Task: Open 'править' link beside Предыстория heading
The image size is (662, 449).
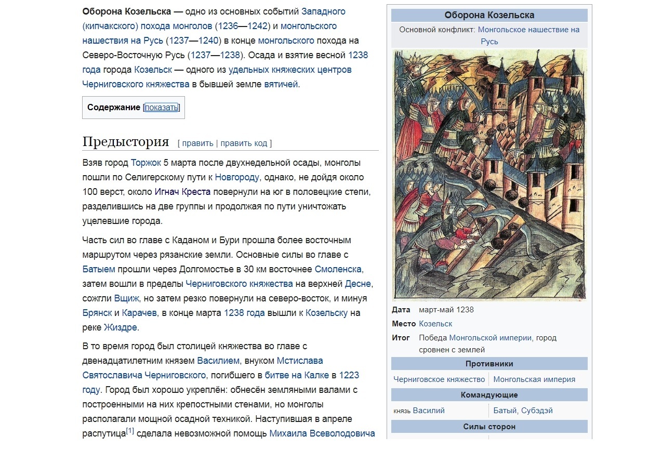Action: click(x=197, y=143)
